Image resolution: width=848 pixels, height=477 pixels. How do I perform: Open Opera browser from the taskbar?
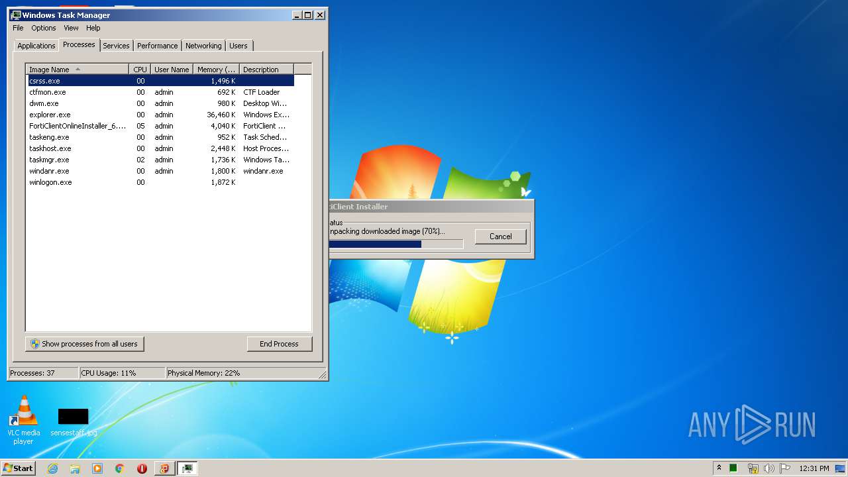click(142, 468)
